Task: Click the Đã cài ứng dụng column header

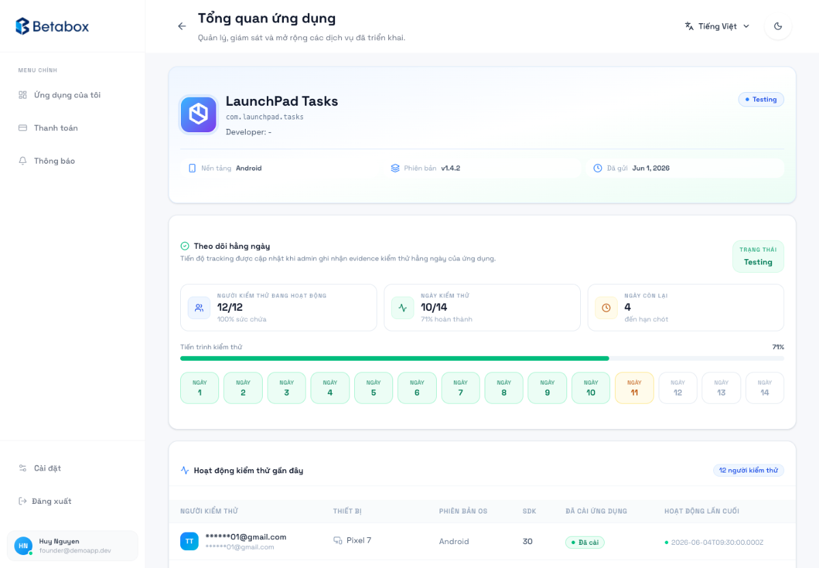Action: (x=597, y=511)
